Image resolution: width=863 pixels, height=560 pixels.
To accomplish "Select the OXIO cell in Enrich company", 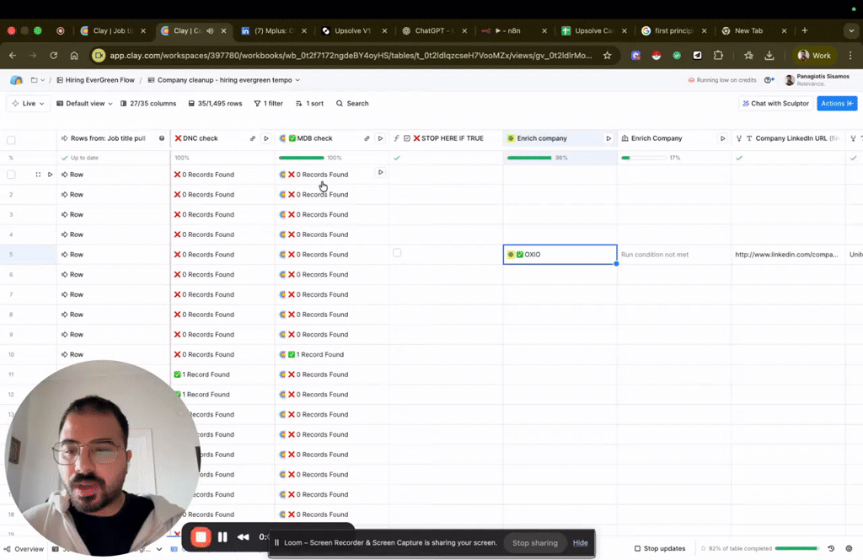I will (560, 254).
